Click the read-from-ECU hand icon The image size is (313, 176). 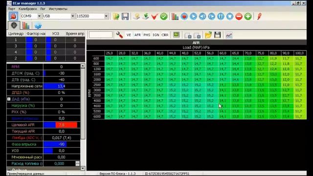137,16
